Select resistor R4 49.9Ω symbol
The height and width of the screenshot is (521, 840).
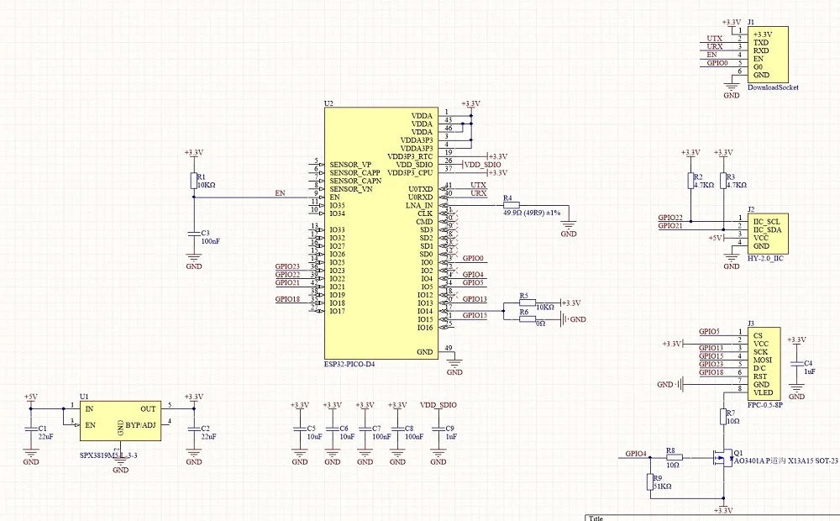511,205
